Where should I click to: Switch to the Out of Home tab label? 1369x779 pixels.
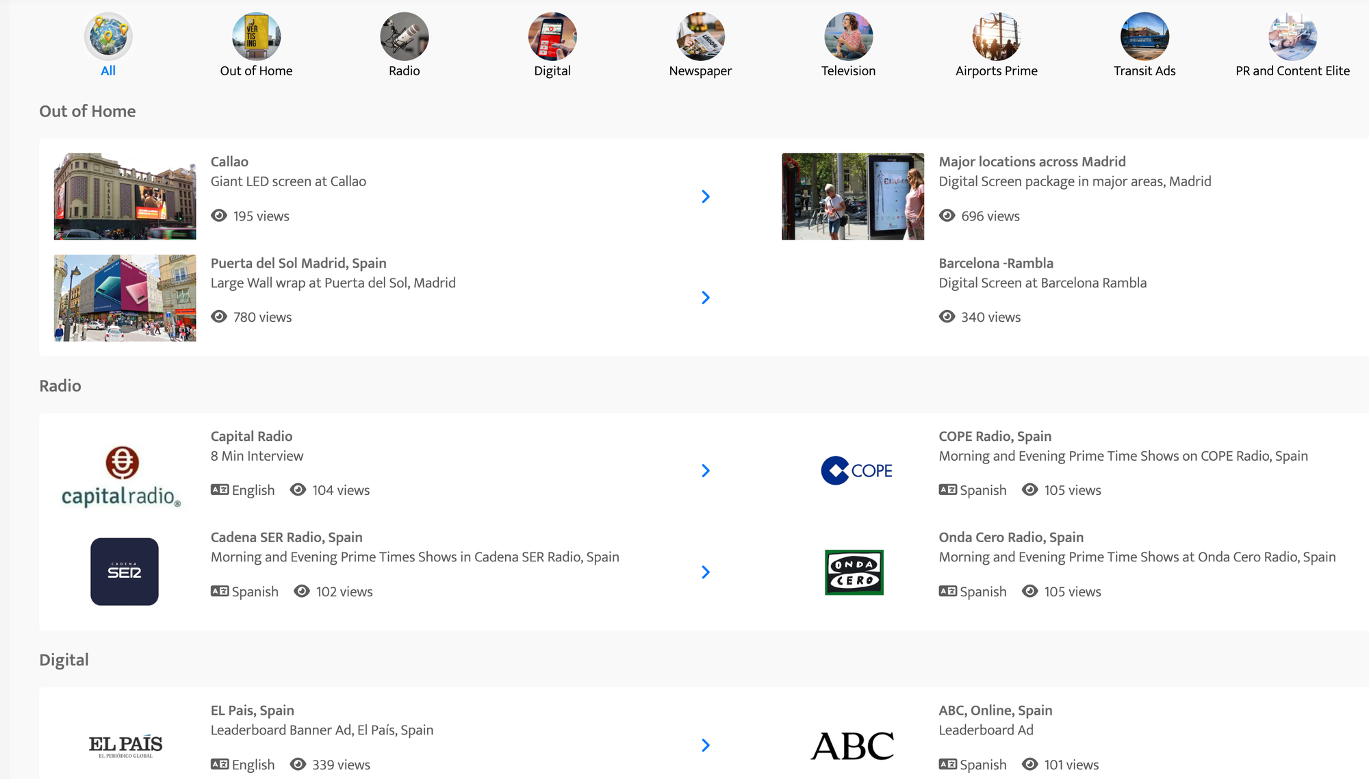(x=256, y=71)
